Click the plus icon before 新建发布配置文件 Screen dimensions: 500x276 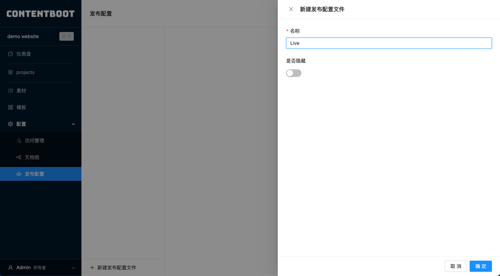click(92, 268)
